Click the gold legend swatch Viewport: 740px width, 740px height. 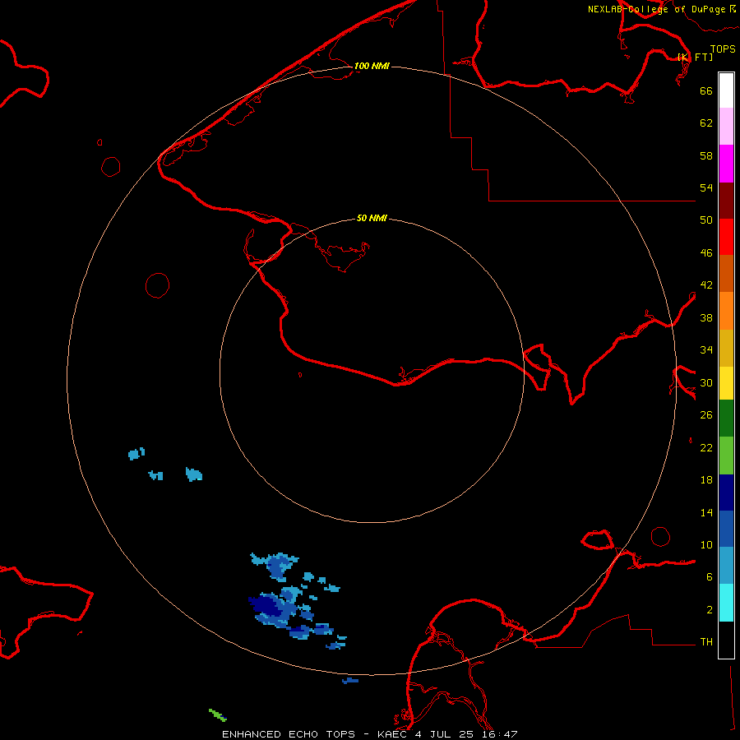726,349
